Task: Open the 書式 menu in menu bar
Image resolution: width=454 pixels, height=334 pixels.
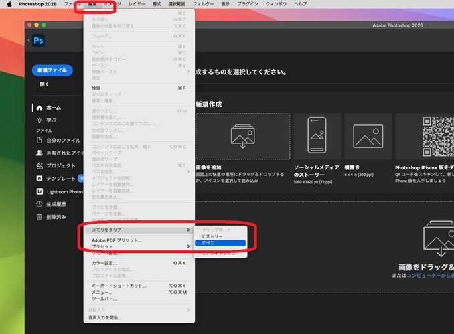Action: click(157, 4)
